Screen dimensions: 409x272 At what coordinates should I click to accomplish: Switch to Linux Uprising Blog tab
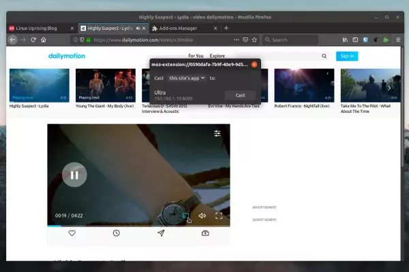click(x=37, y=28)
